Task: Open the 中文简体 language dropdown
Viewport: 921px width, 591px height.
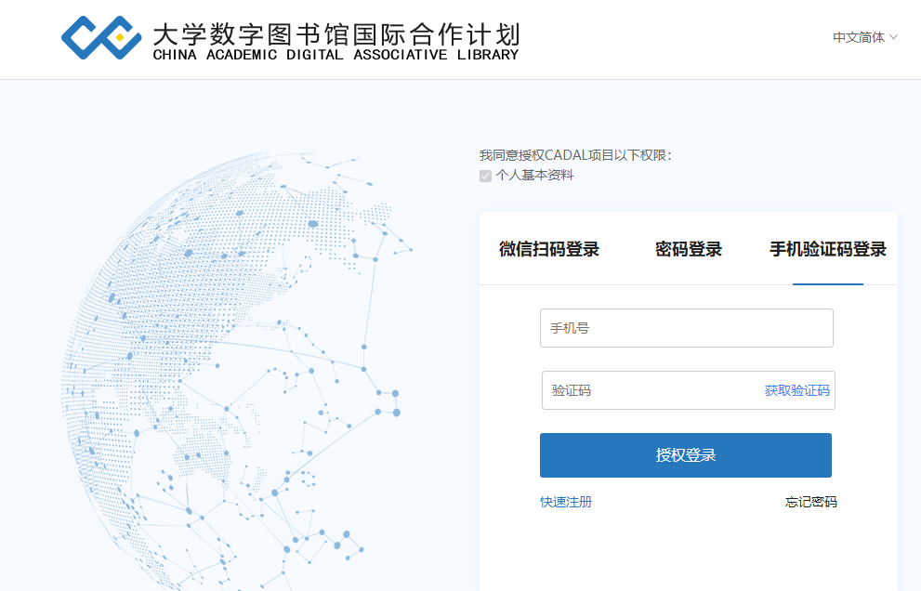Action: 864,37
